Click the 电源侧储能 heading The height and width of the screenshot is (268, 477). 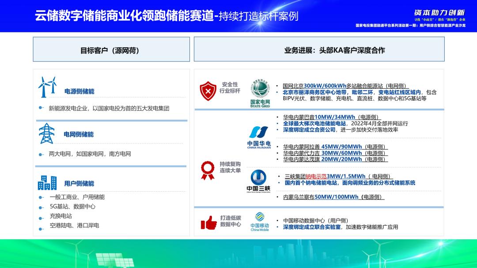[x=79, y=91]
